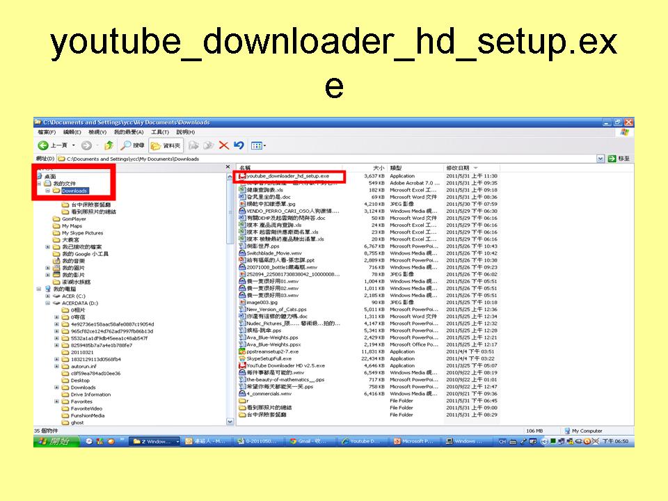Collapse the ACERDATA (D:) drive node
This screenshot has width=668, height=501.
click(48, 303)
